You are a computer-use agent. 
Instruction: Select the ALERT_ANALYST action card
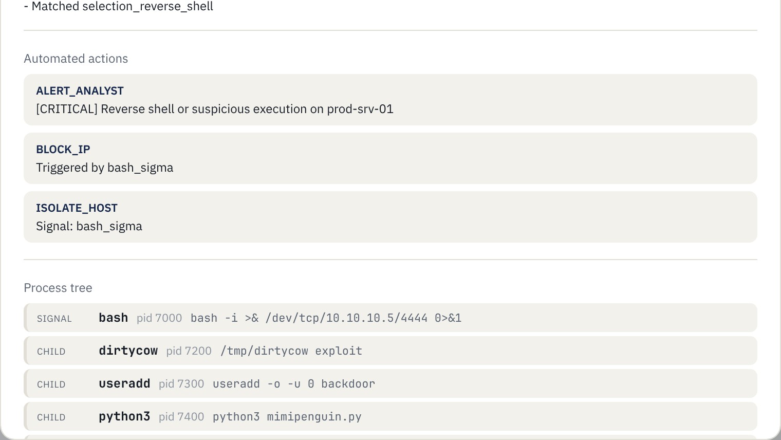click(390, 100)
